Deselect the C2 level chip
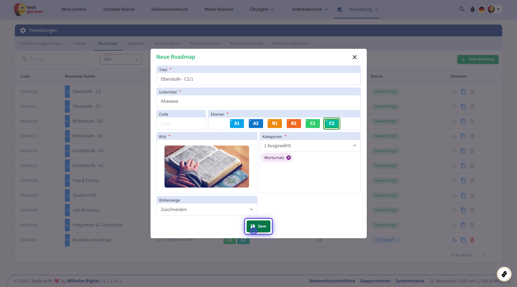 [331, 123]
